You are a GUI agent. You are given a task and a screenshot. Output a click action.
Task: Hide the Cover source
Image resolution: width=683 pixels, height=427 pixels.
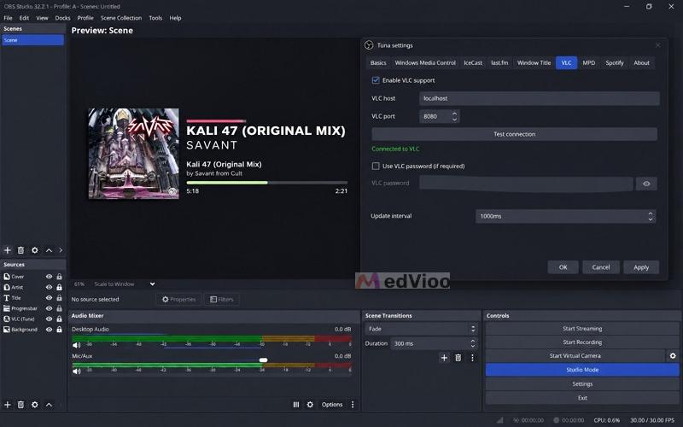point(49,277)
